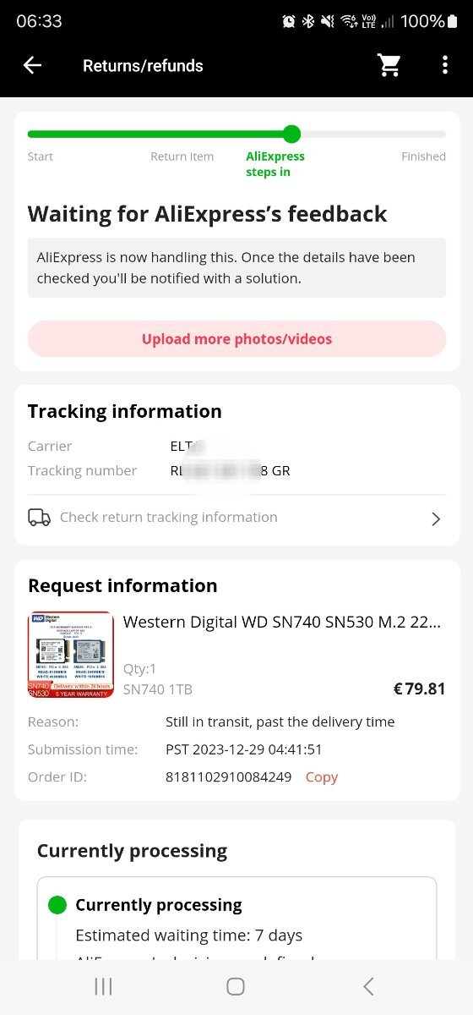
Task: Select the Return item stage label
Action: pos(182,156)
